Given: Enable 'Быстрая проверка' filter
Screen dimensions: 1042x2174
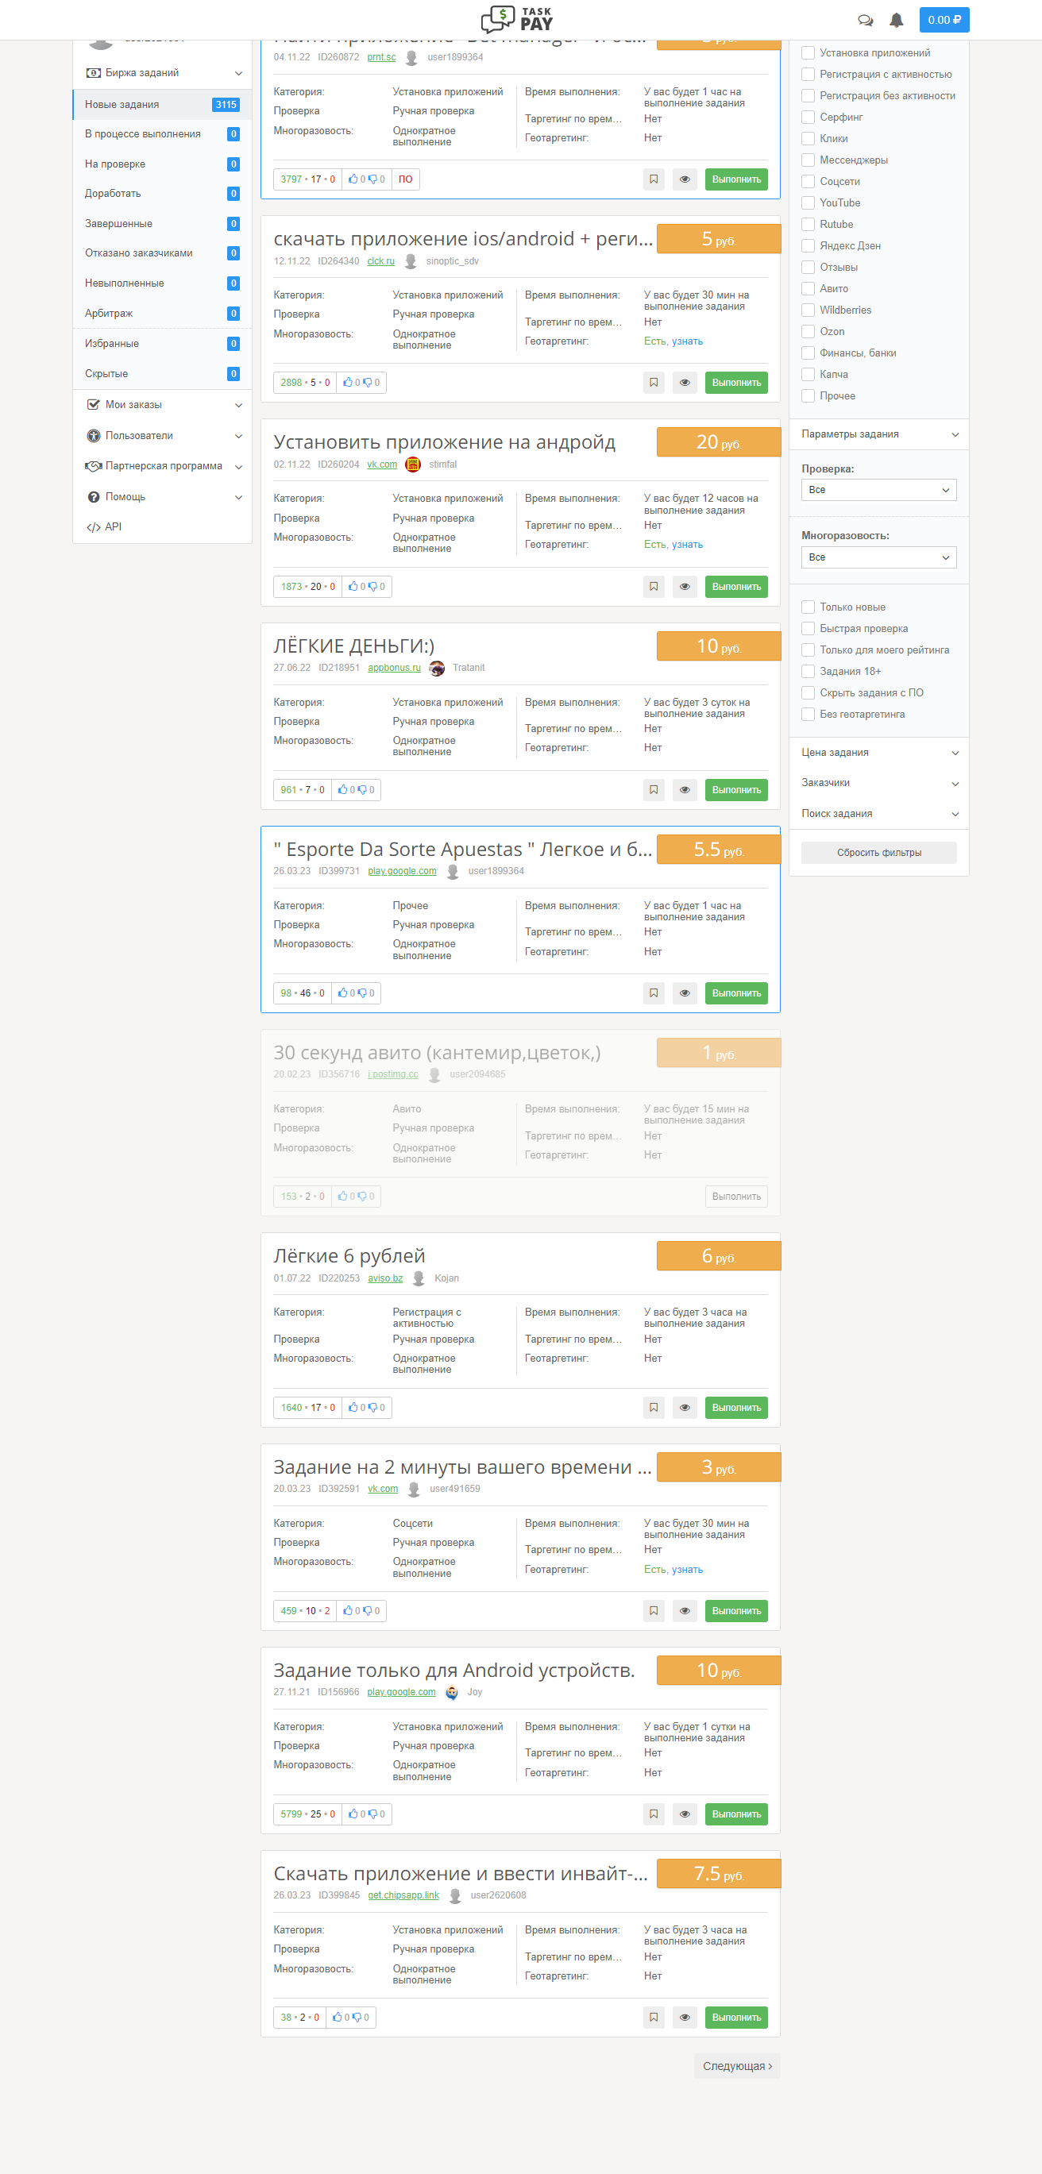Looking at the screenshot, I should 808,629.
